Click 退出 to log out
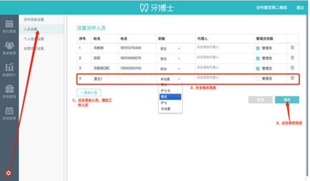The image size is (310, 181). click(x=300, y=7)
